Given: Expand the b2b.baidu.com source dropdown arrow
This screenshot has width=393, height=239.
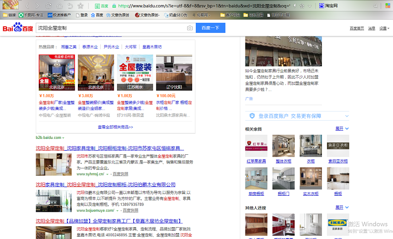Looking at the screenshot, I should [x=63, y=138].
